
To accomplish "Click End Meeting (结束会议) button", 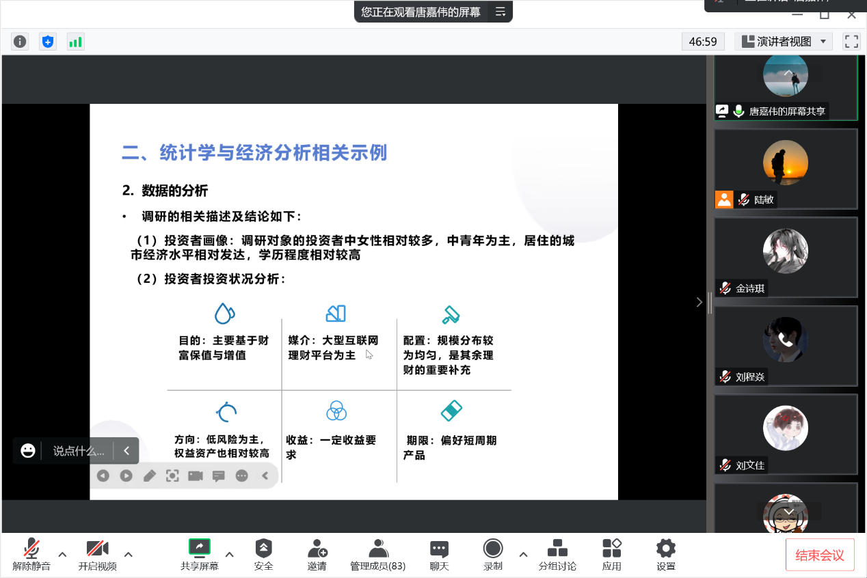I will pos(819,555).
